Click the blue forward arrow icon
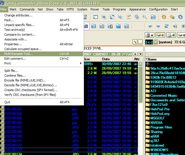 pyautogui.click(x=158, y=26)
